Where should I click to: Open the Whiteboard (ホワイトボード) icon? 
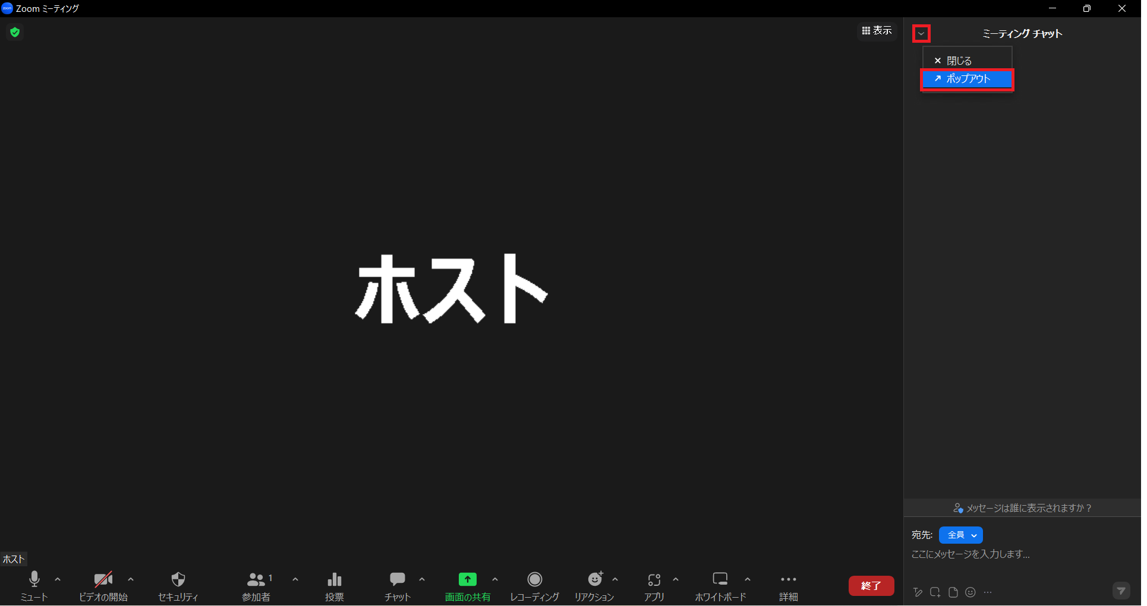(720, 579)
